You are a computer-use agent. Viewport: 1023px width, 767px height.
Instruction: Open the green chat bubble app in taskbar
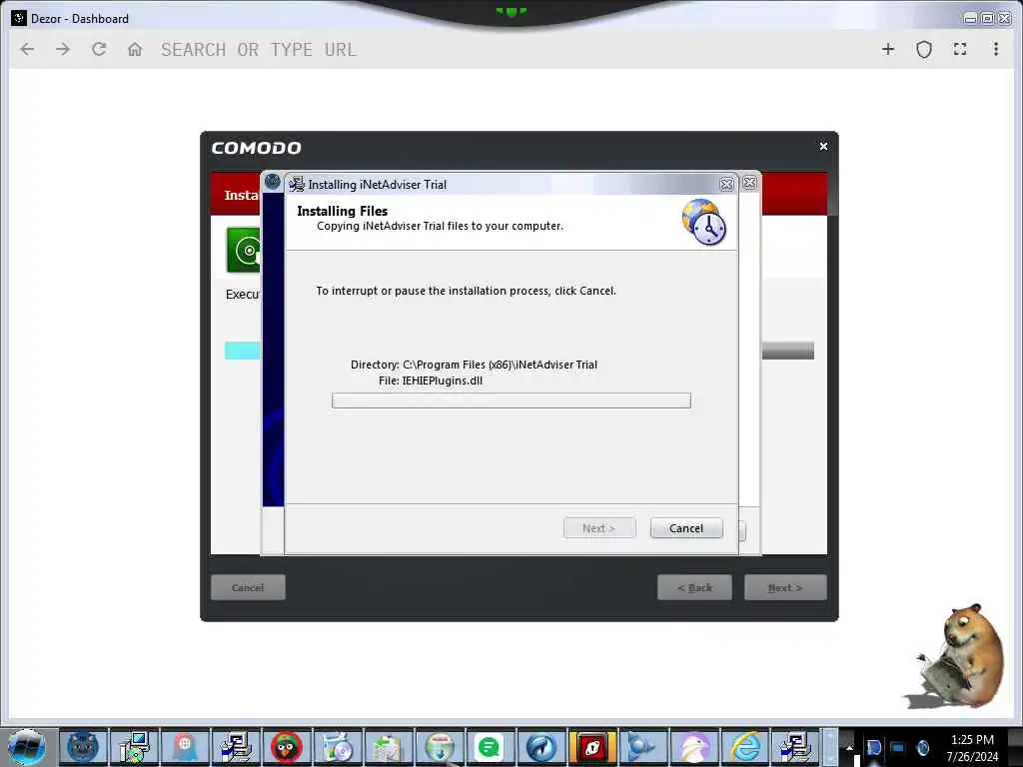(x=490, y=747)
